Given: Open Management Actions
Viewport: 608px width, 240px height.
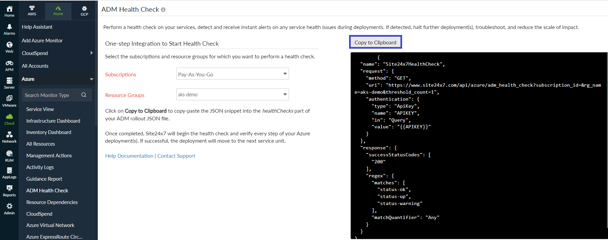Looking at the screenshot, I should pos(49,156).
